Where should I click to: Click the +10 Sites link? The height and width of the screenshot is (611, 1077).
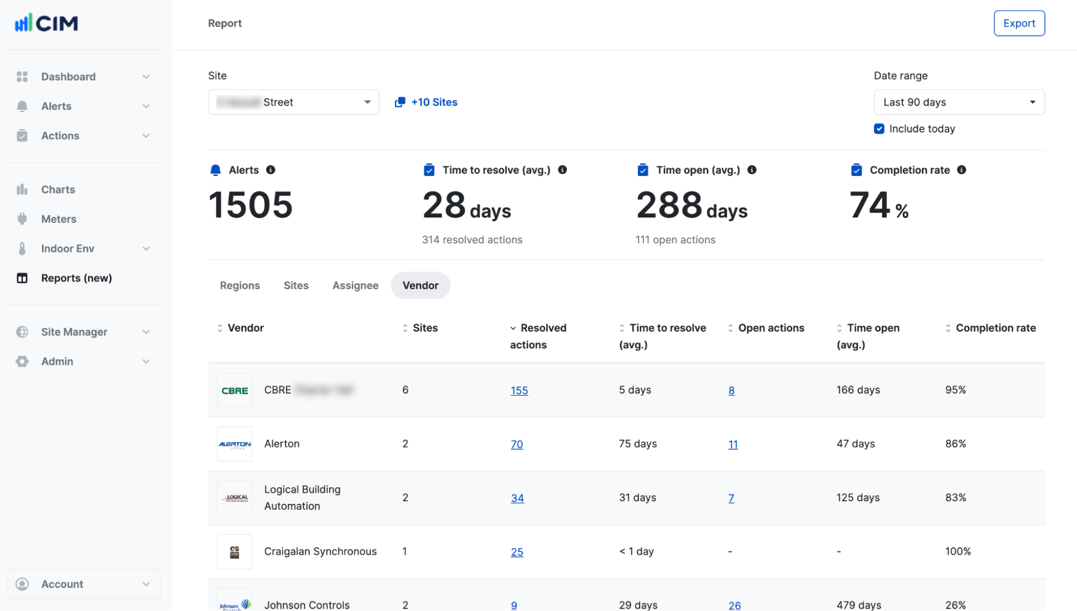point(434,102)
